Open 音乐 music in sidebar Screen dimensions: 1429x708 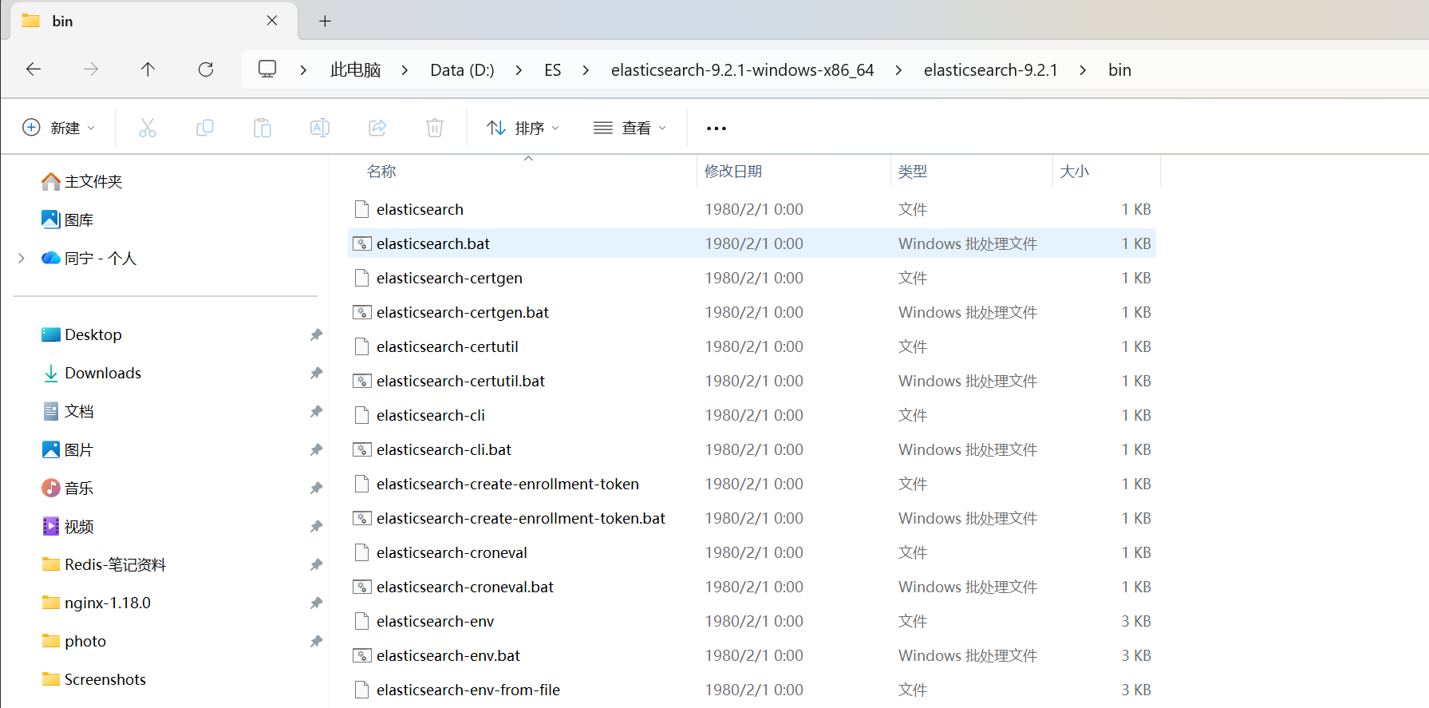[68, 488]
